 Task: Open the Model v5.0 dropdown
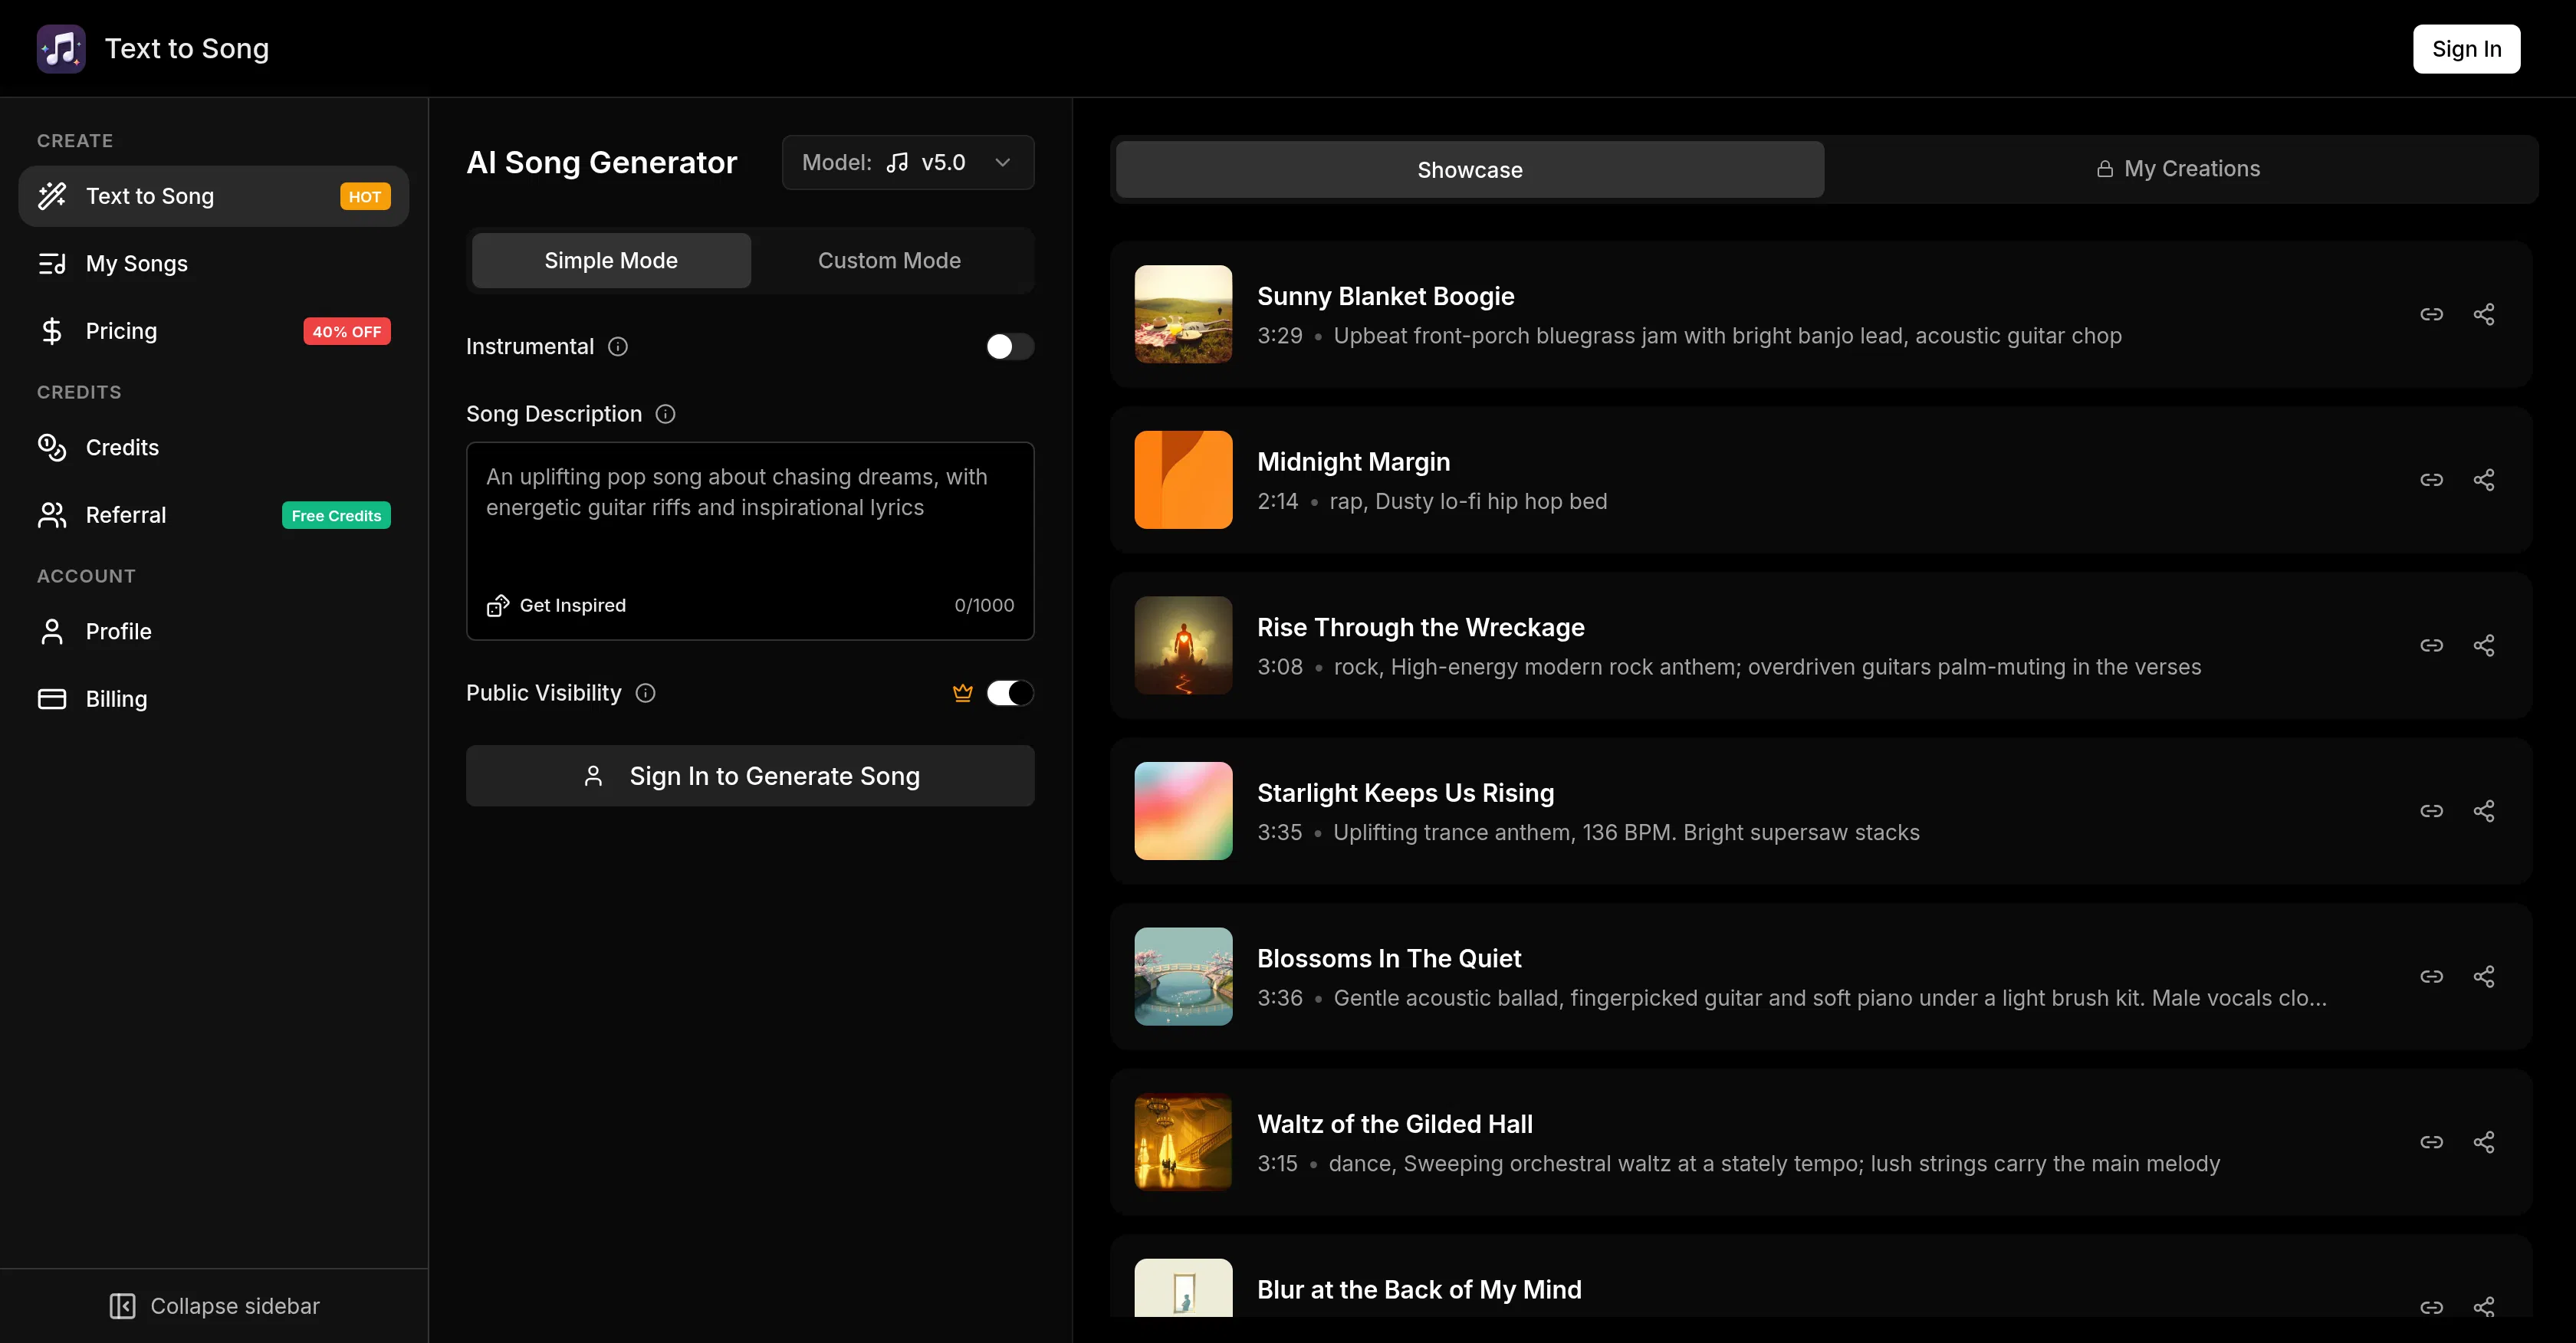point(907,163)
